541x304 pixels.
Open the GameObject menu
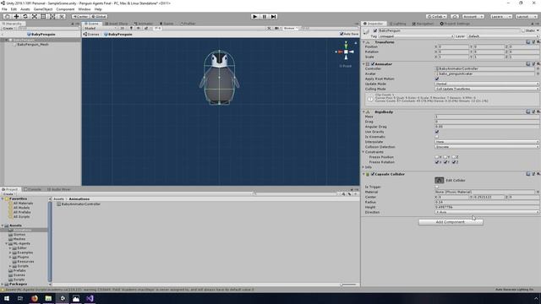click(x=43, y=9)
